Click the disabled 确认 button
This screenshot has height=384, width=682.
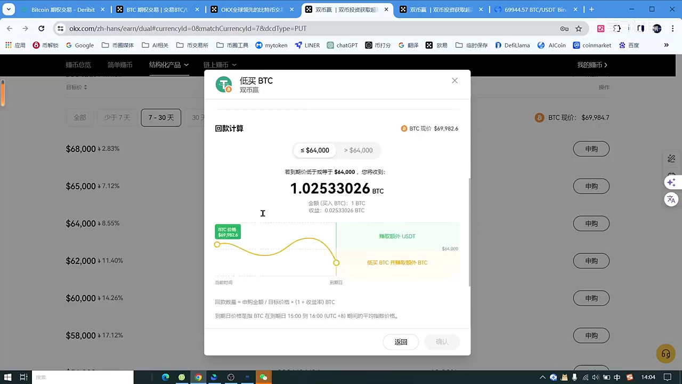442,342
